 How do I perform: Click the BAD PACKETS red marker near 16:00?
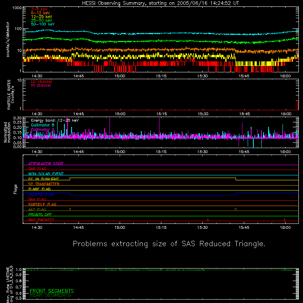click(284, 220)
